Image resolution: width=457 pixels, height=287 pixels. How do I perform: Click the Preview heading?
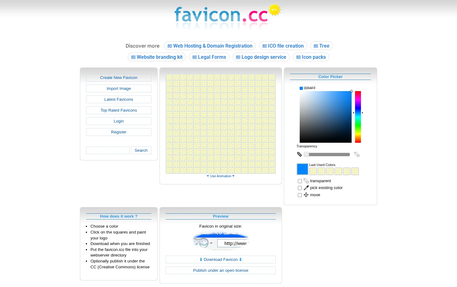tap(221, 216)
